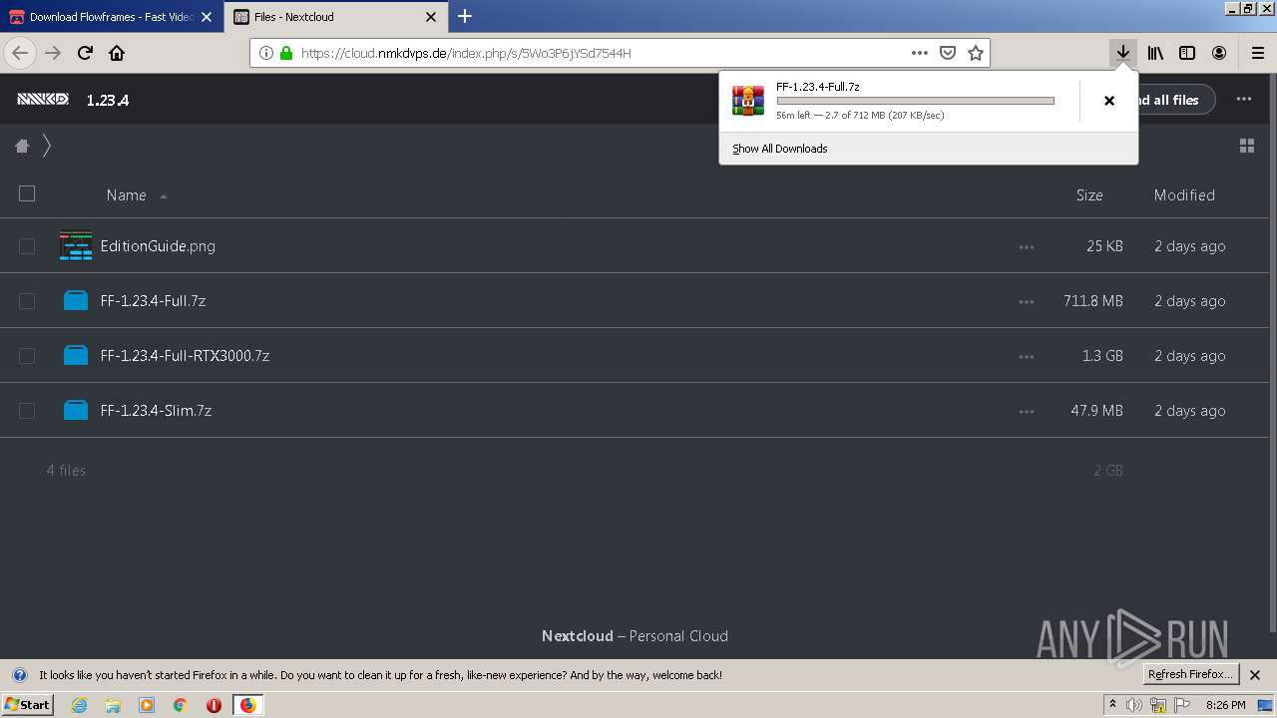The height and width of the screenshot is (718, 1277).
Task: Select the FF-1.23.4-Full-RTX3000.7z checkbox
Action: pyautogui.click(x=27, y=356)
